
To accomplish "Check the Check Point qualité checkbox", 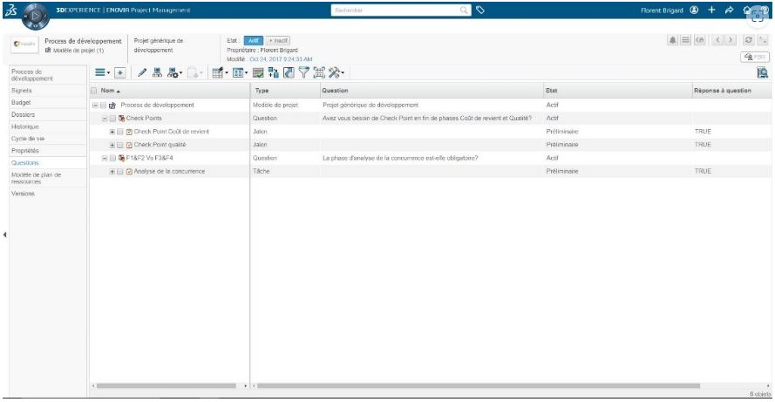I will 120,146.
